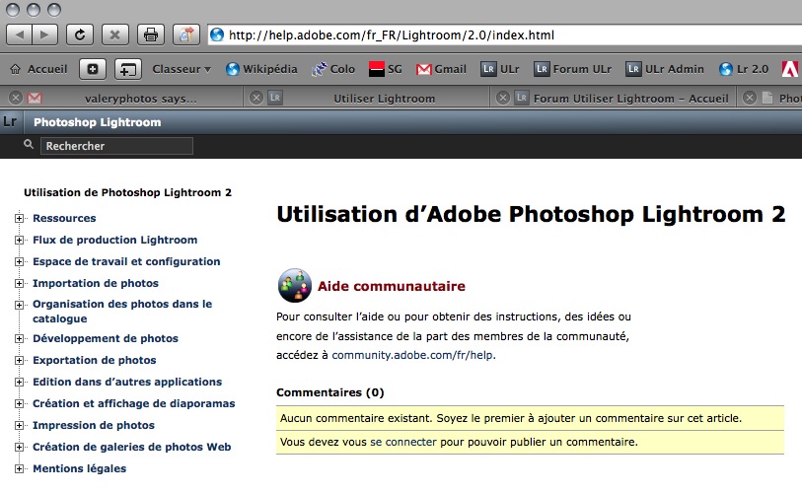The image size is (802, 493).
Task: Expand the Flux de production Lightroom node
Action: coord(19,240)
